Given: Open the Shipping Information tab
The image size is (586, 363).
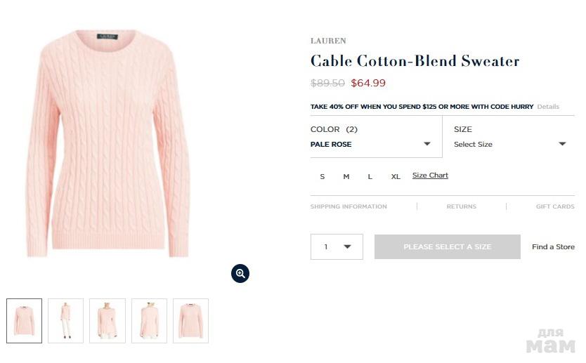Looking at the screenshot, I should [x=349, y=206].
